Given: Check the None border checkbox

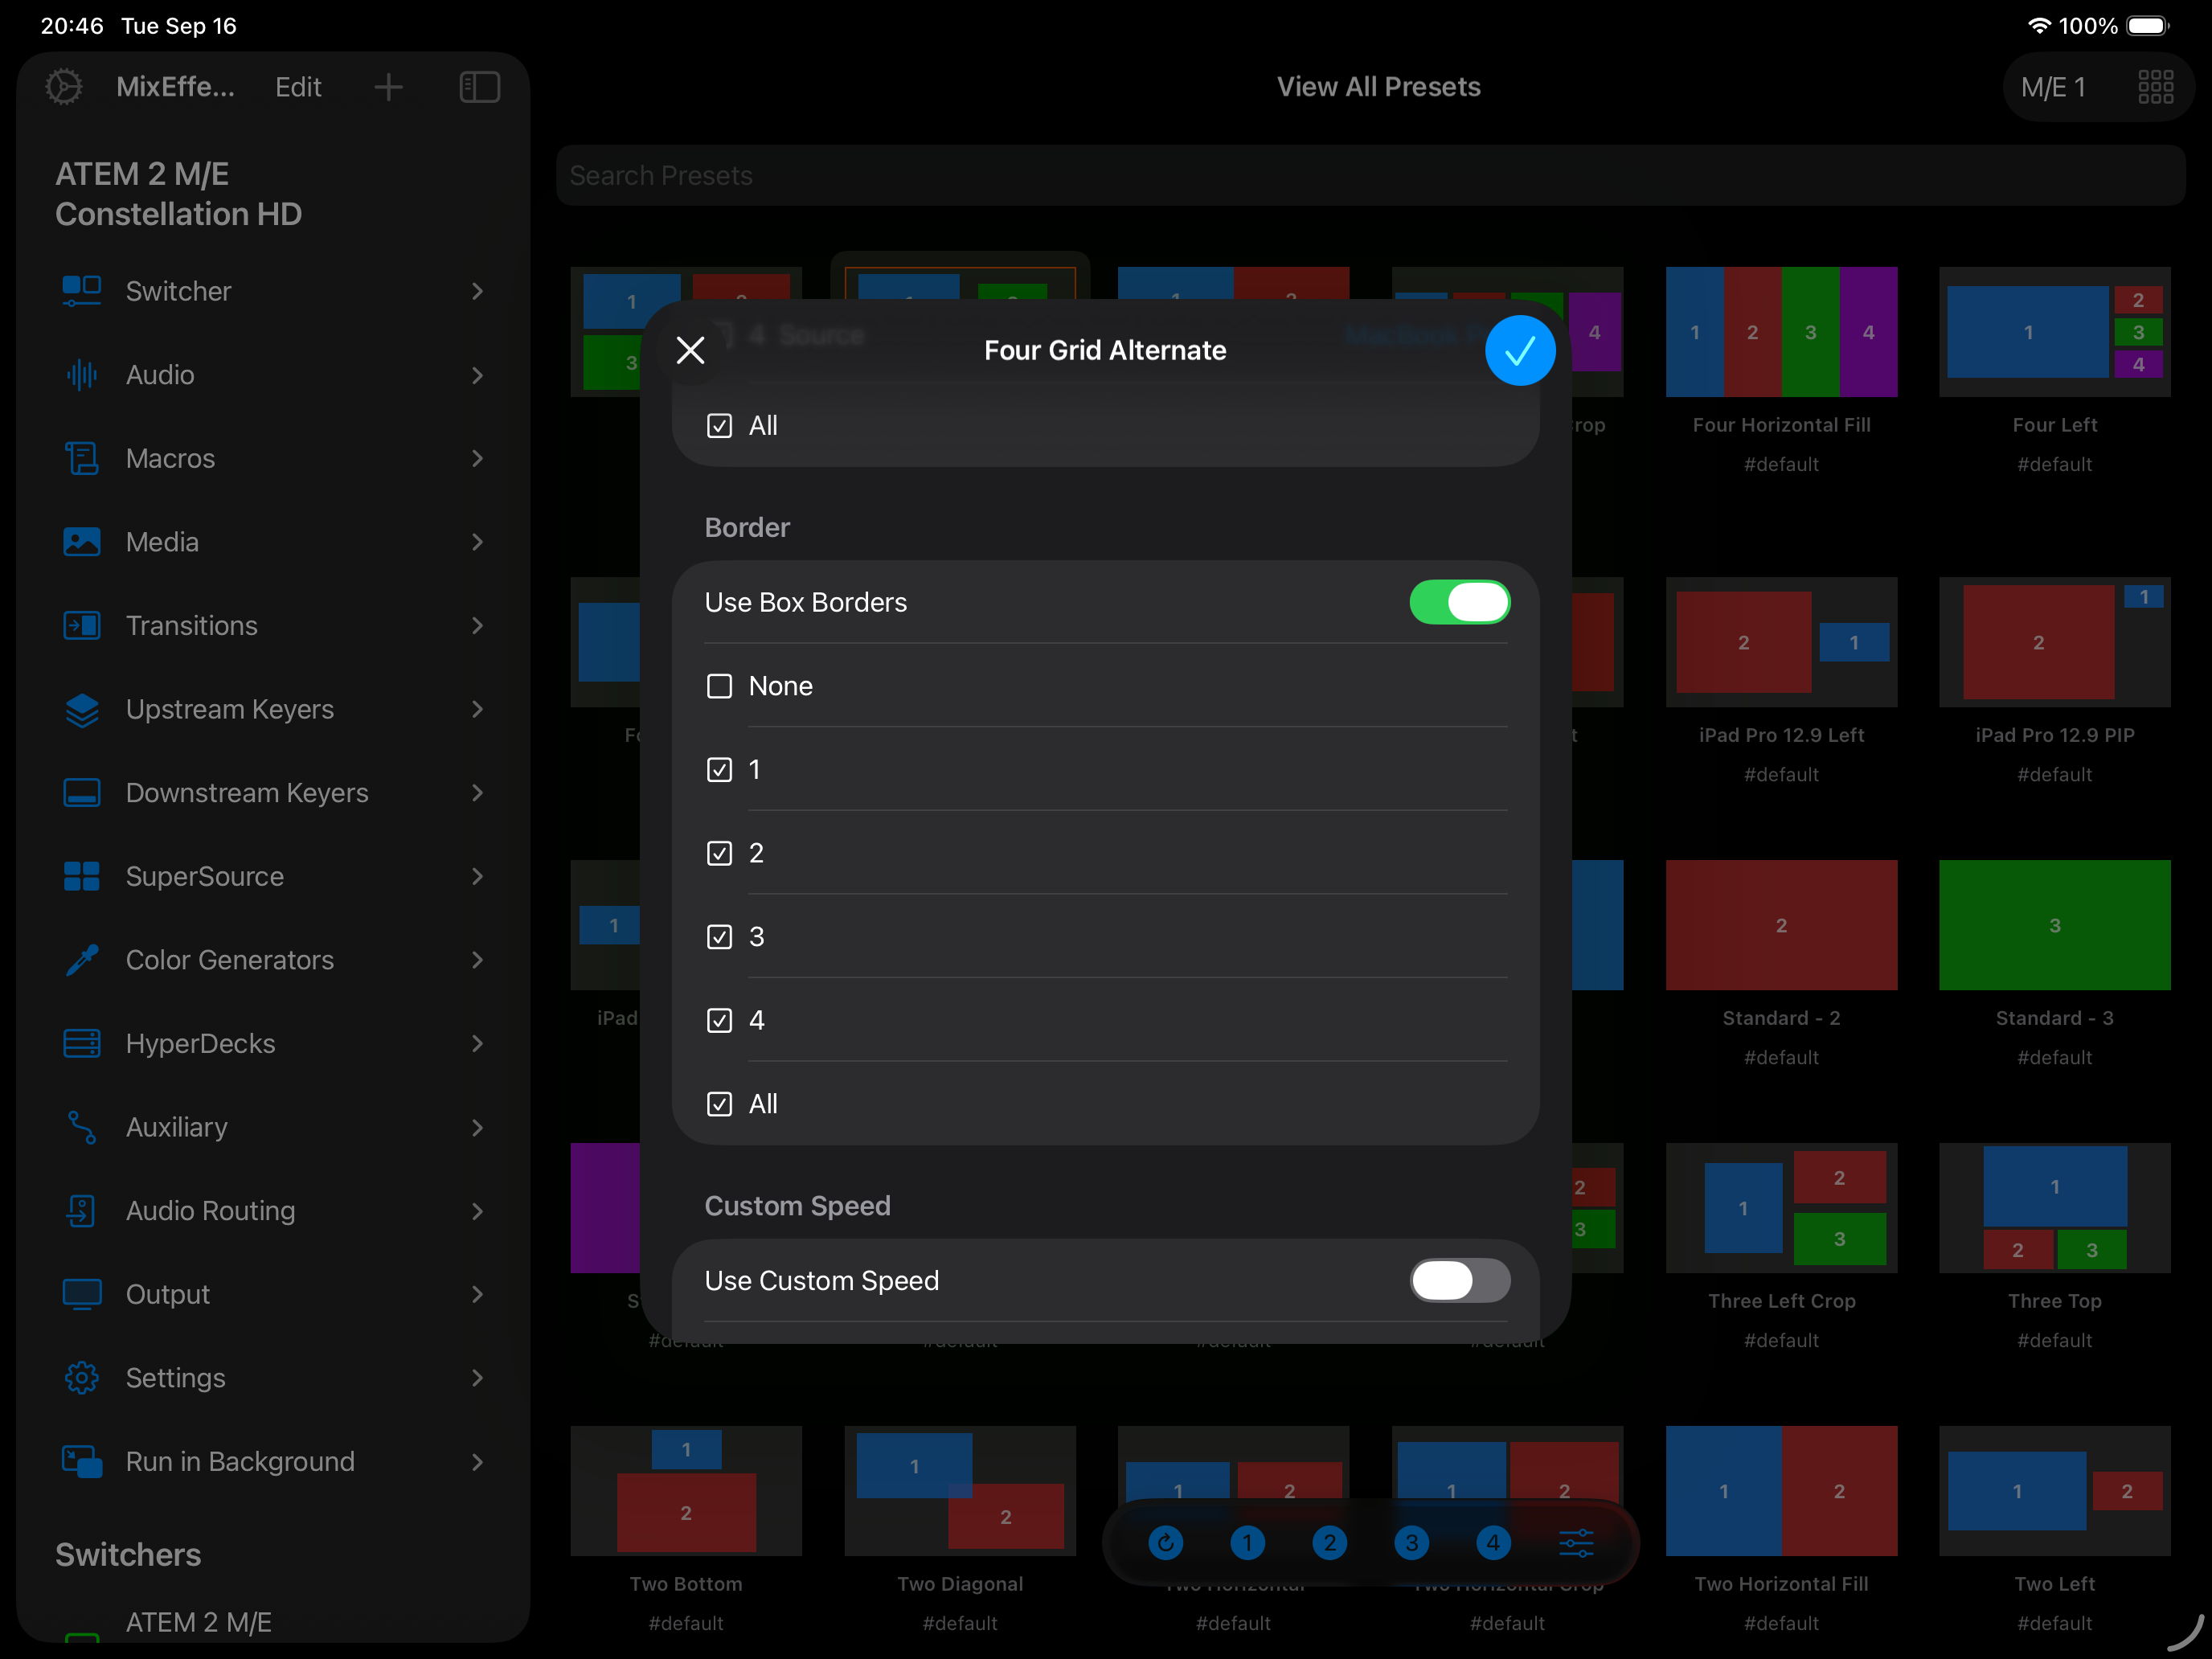Looking at the screenshot, I should click(719, 686).
